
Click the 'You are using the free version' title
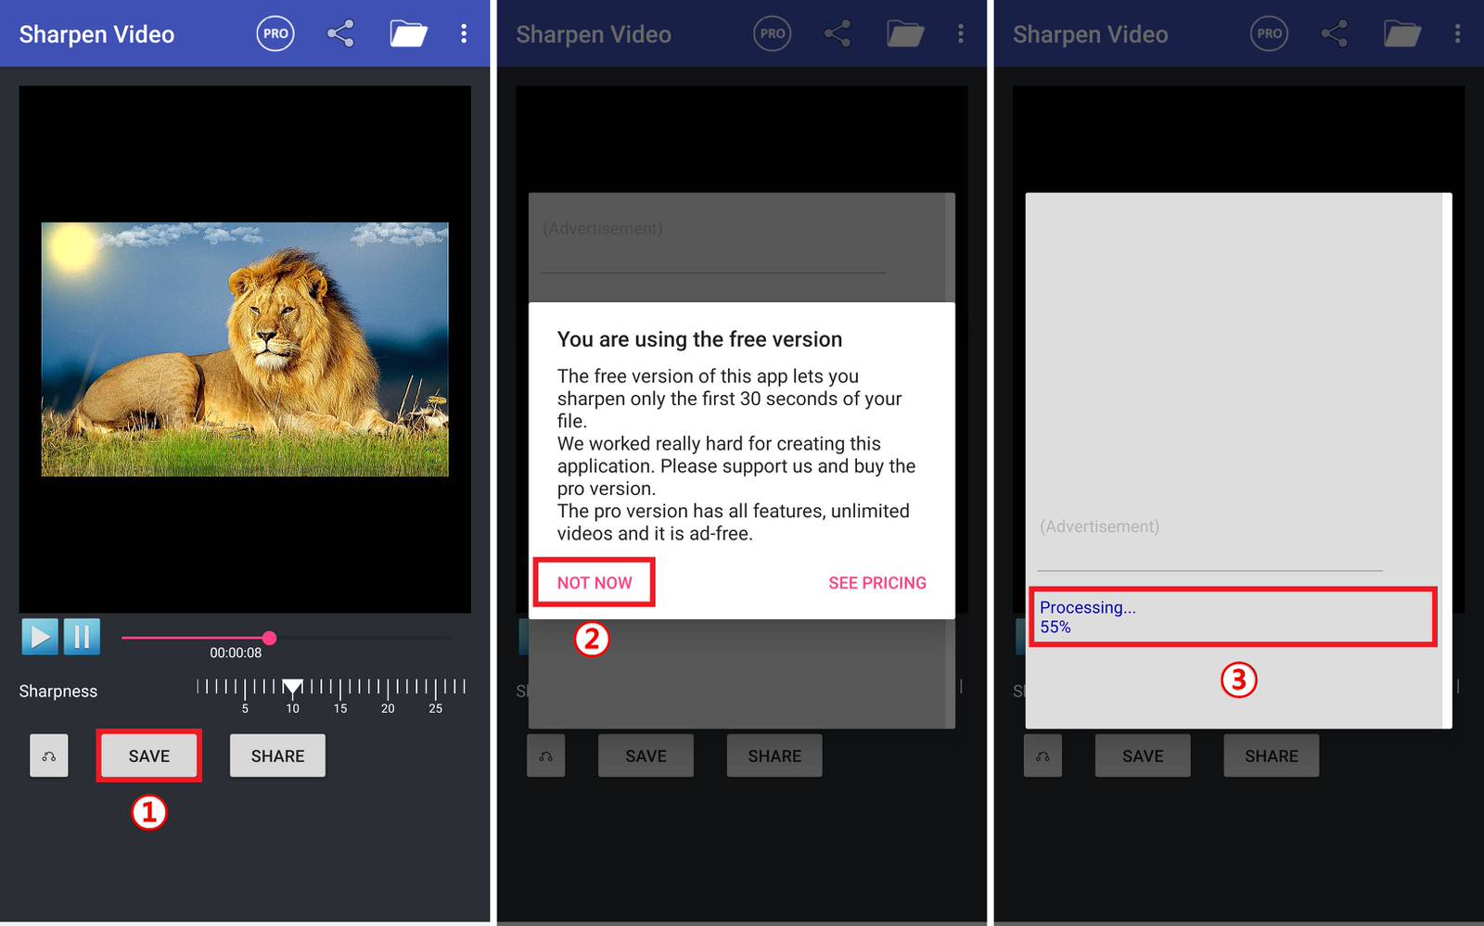(699, 339)
